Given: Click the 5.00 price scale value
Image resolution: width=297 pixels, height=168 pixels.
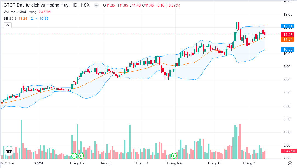Looking at the screenshot, I should pyautogui.click(x=287, y=119).
